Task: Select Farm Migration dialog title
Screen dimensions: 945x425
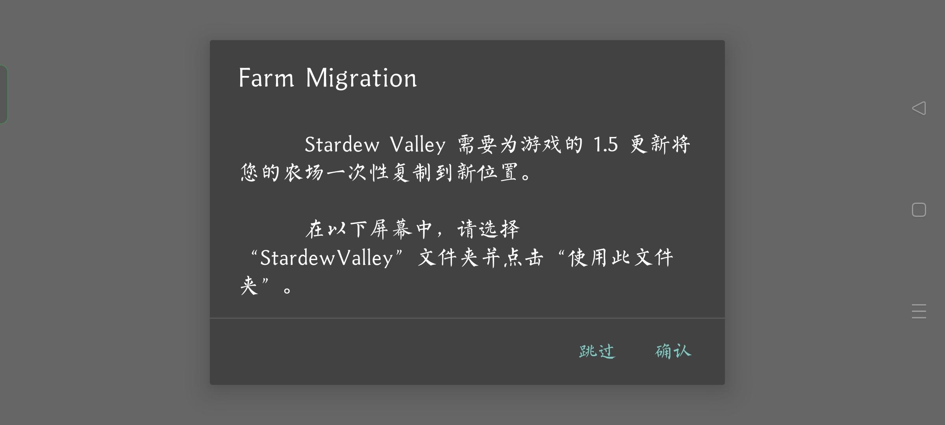Action: pyautogui.click(x=327, y=77)
